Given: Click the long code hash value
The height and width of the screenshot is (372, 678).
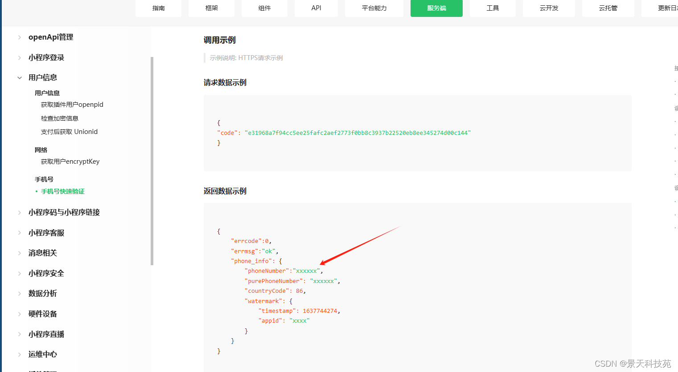Looking at the screenshot, I should click(x=358, y=133).
